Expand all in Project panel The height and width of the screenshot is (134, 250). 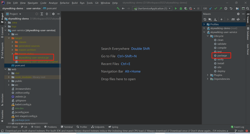click(42, 14)
